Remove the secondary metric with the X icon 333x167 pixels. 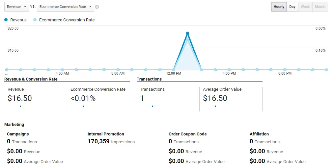pyautogui.click(x=97, y=7)
